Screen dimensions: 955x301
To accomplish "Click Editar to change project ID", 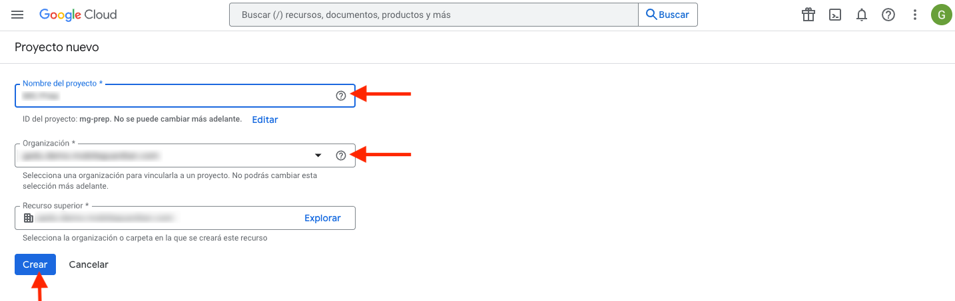I will [x=264, y=120].
